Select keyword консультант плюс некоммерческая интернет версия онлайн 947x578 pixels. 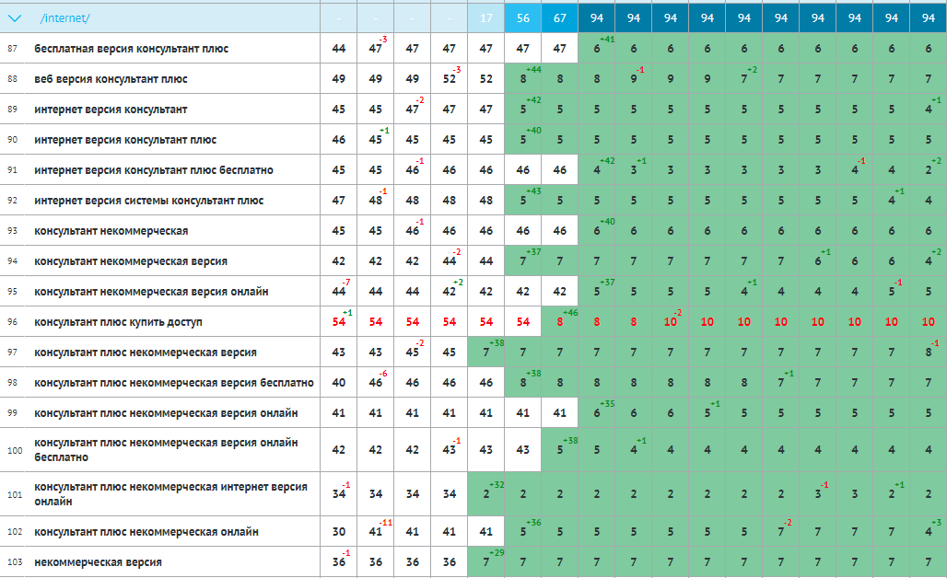pos(171,494)
